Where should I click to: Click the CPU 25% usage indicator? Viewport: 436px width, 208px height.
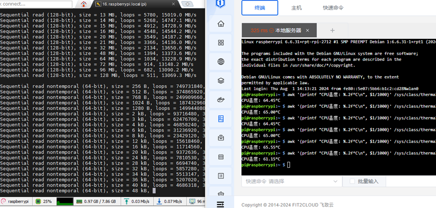tap(44, 201)
